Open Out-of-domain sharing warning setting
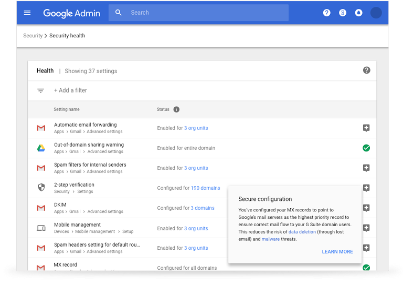 click(89, 145)
